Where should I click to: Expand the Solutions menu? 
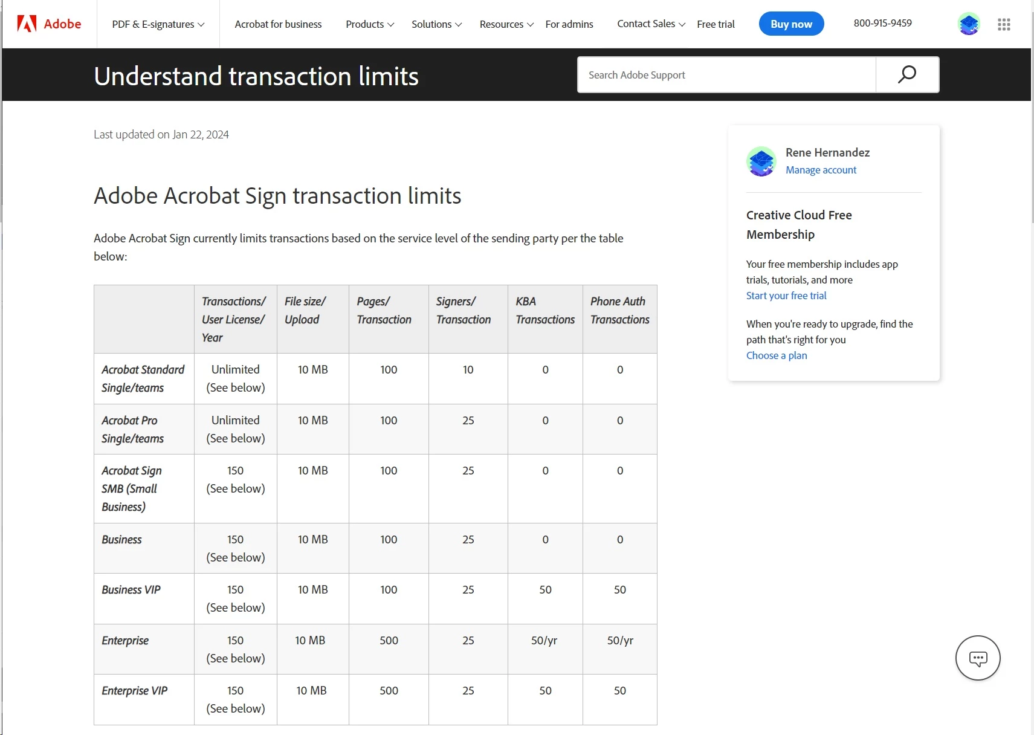pyautogui.click(x=436, y=24)
